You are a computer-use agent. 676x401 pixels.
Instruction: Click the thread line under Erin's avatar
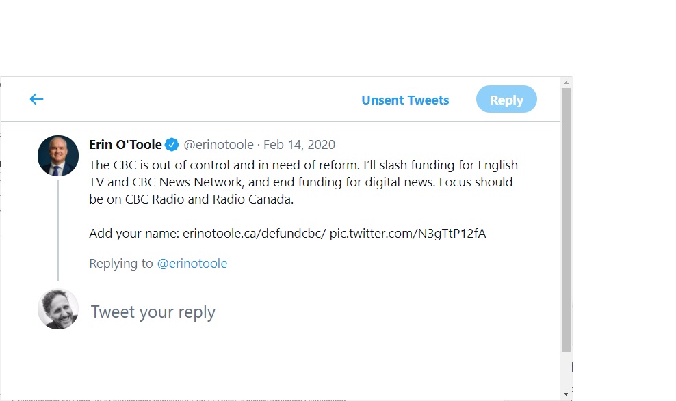tap(58, 229)
